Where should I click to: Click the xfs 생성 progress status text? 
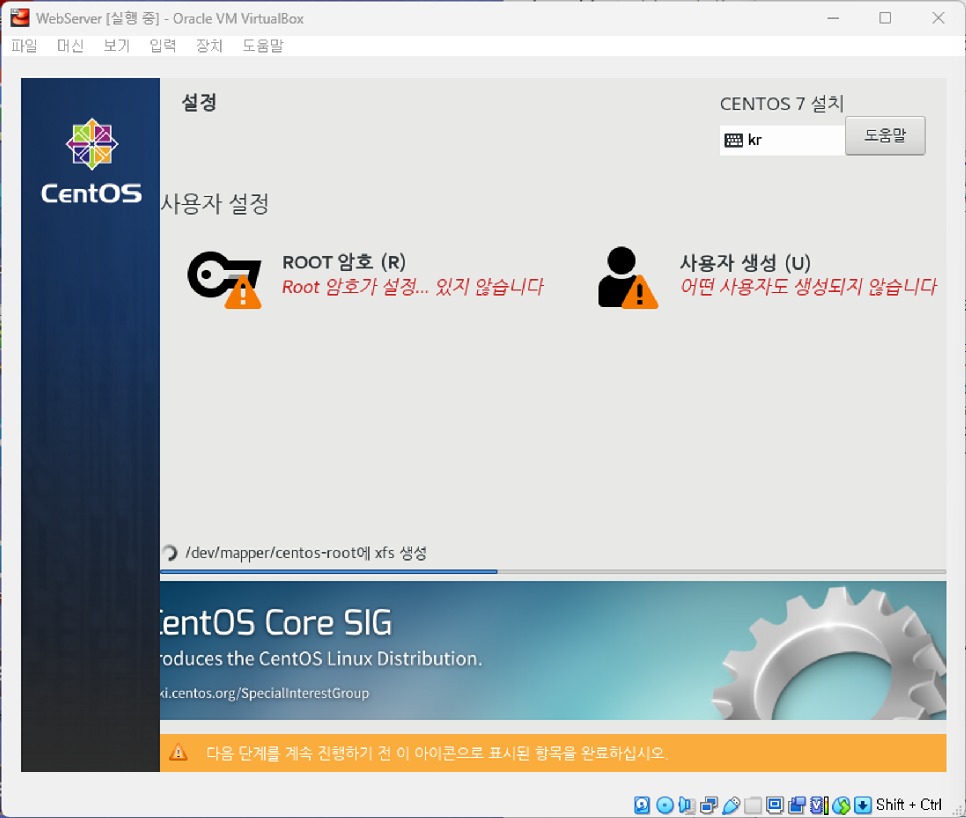(x=306, y=553)
